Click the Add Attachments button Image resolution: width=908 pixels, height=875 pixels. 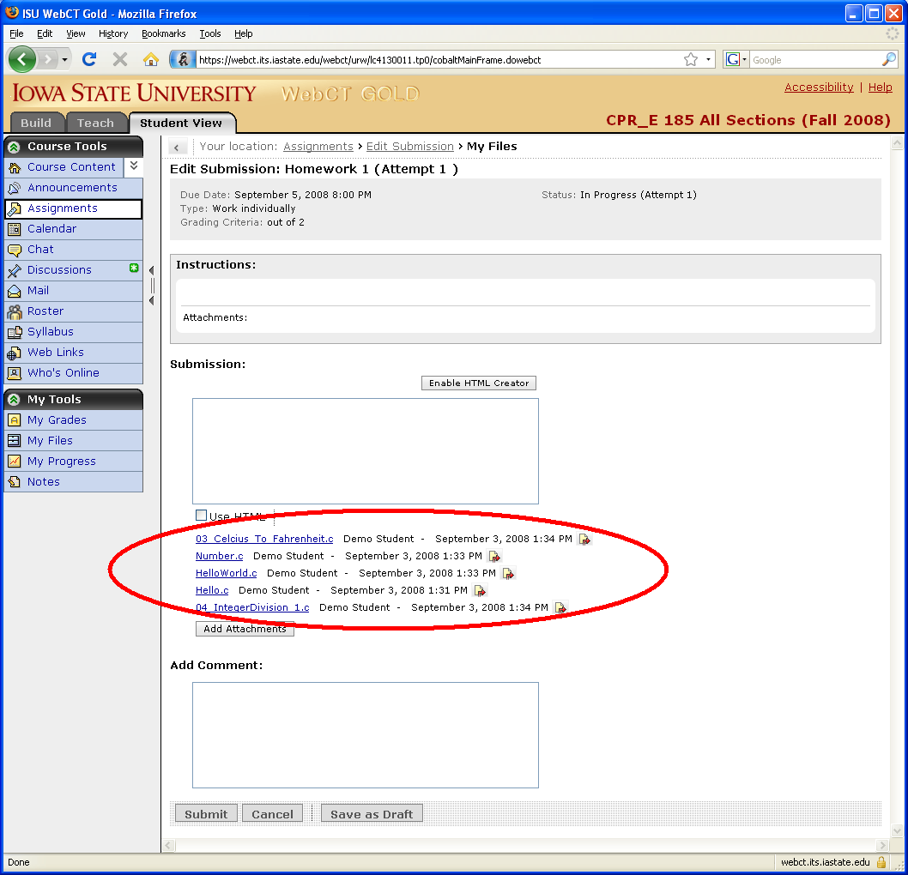[245, 629]
